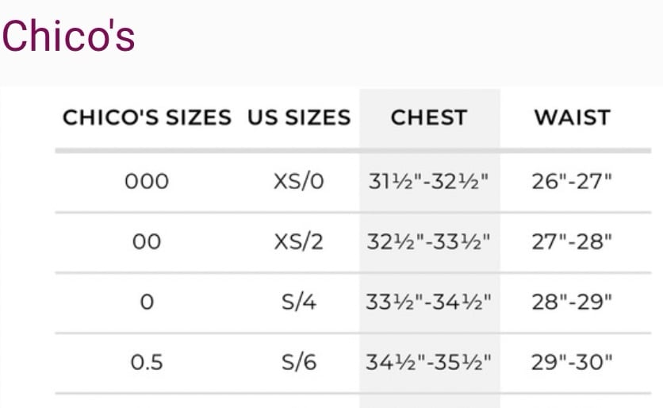Image resolution: width=663 pixels, height=408 pixels.
Task: Click the 0.5 Chico's size cell
Action: pos(147,362)
